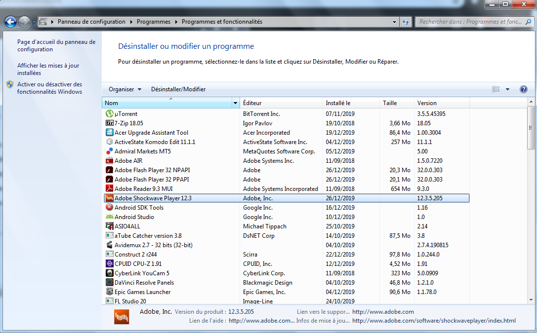Click the large Shockwave icon in the details pane
Image resolution: width=537 pixels, height=333 pixels.
coord(122,317)
